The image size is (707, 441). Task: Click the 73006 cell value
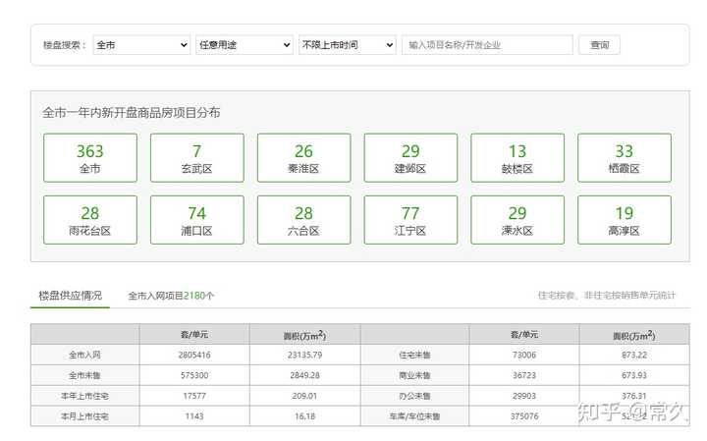click(x=524, y=355)
